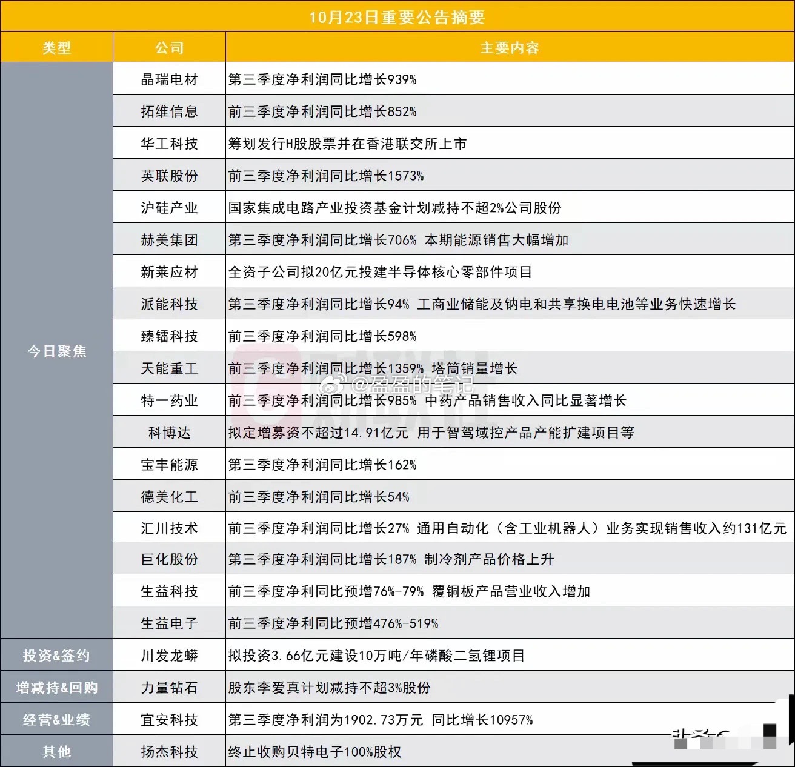
Task: Click company name '科博达'
Action: (169, 433)
